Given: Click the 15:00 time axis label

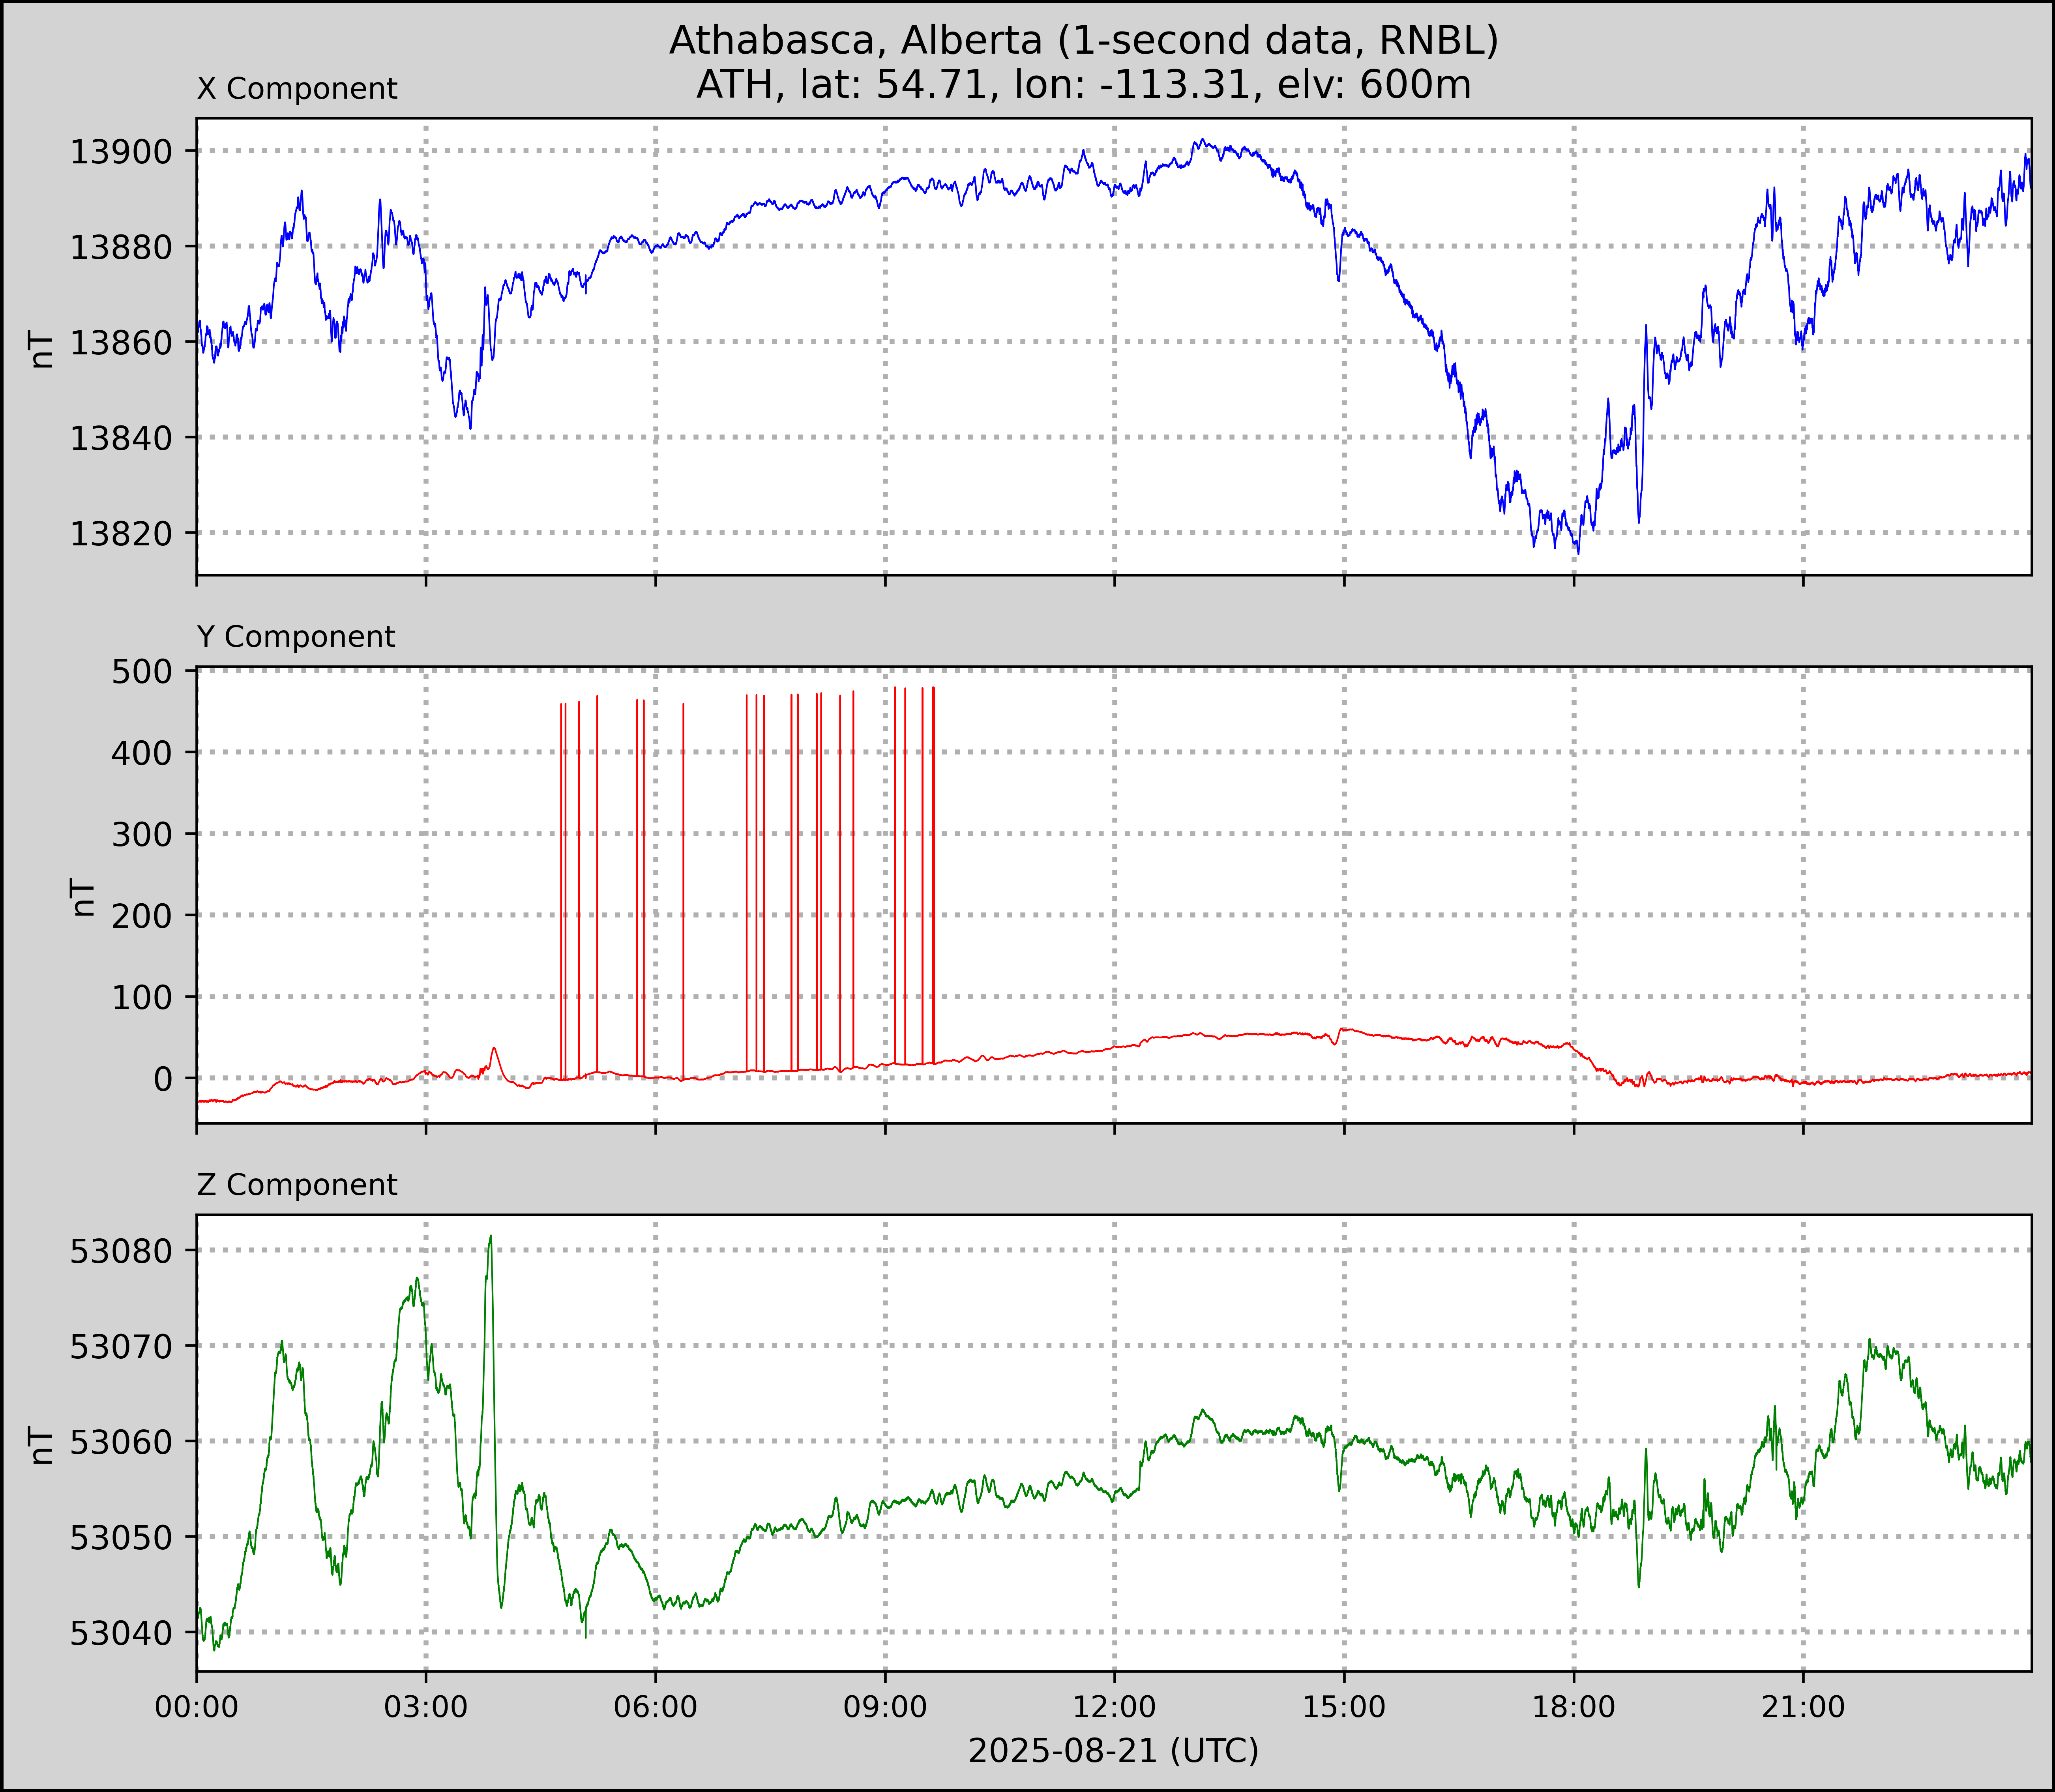Looking at the screenshot, I should (x=1344, y=1707).
